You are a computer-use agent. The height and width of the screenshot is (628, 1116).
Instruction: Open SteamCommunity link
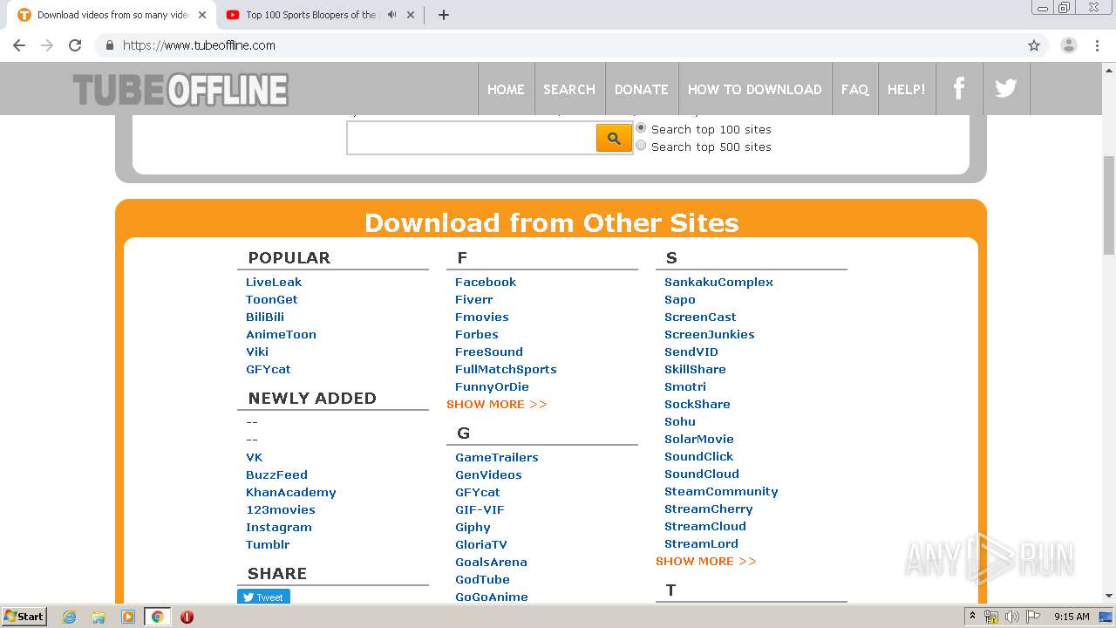[x=721, y=491]
